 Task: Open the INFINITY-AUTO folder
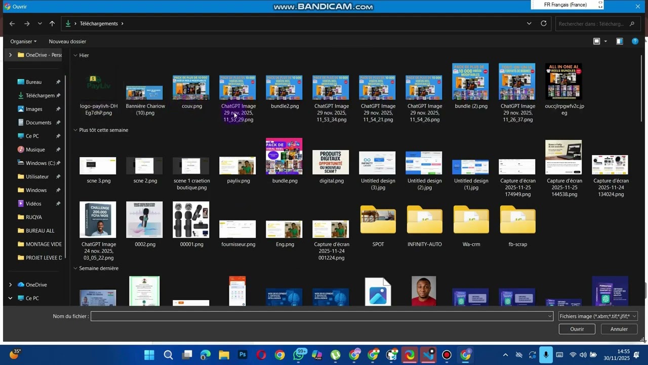click(424, 226)
